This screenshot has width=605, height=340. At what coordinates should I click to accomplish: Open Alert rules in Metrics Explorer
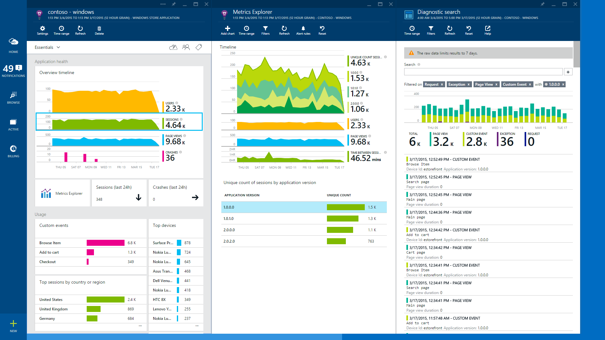coord(303,30)
